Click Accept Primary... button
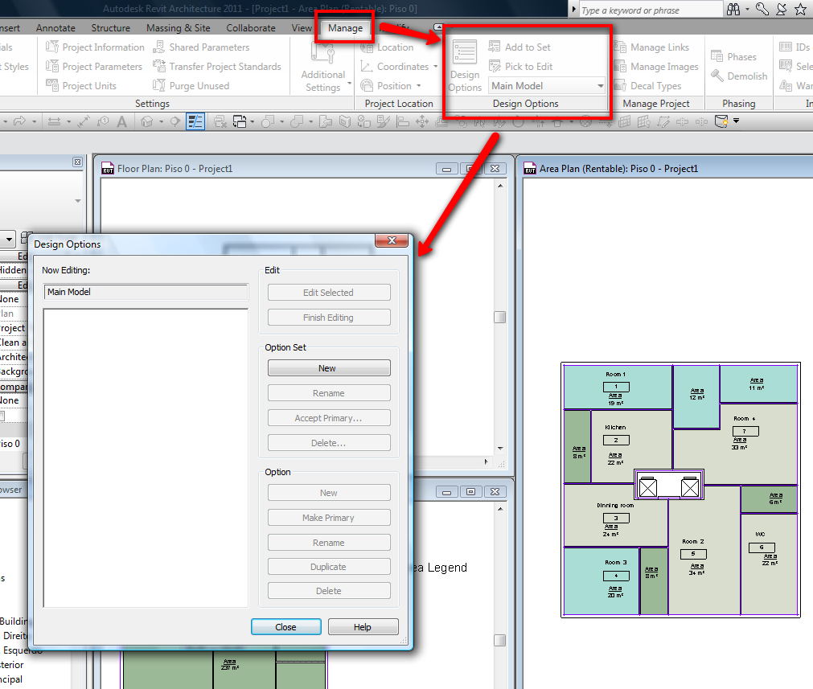The height and width of the screenshot is (689, 813). coord(329,418)
